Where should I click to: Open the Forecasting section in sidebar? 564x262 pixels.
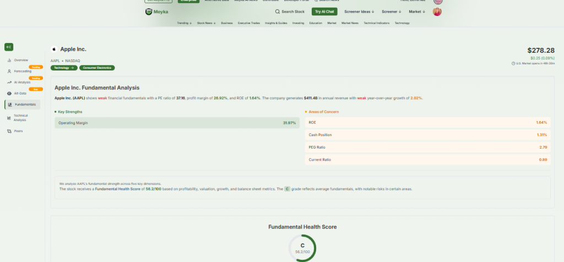click(23, 71)
